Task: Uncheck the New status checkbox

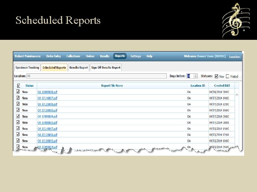Action: click(x=217, y=76)
